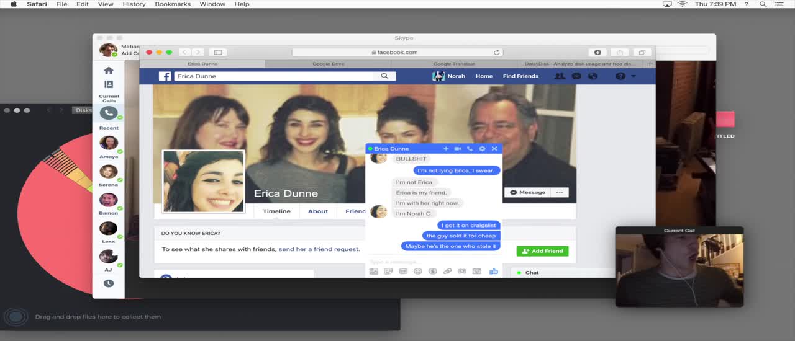
Task: Choose a sticker in chat
Action: coord(388,272)
